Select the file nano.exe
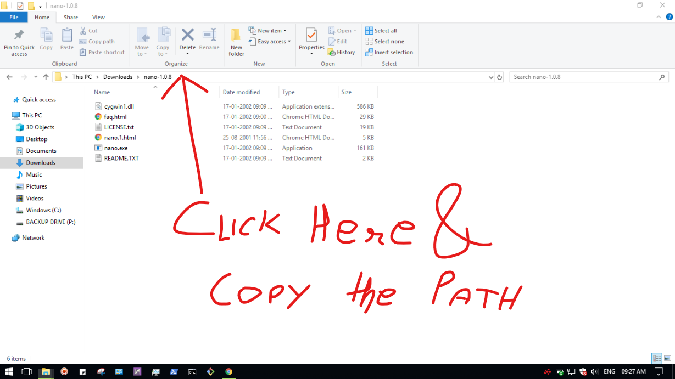The height and width of the screenshot is (379, 675). pos(116,148)
